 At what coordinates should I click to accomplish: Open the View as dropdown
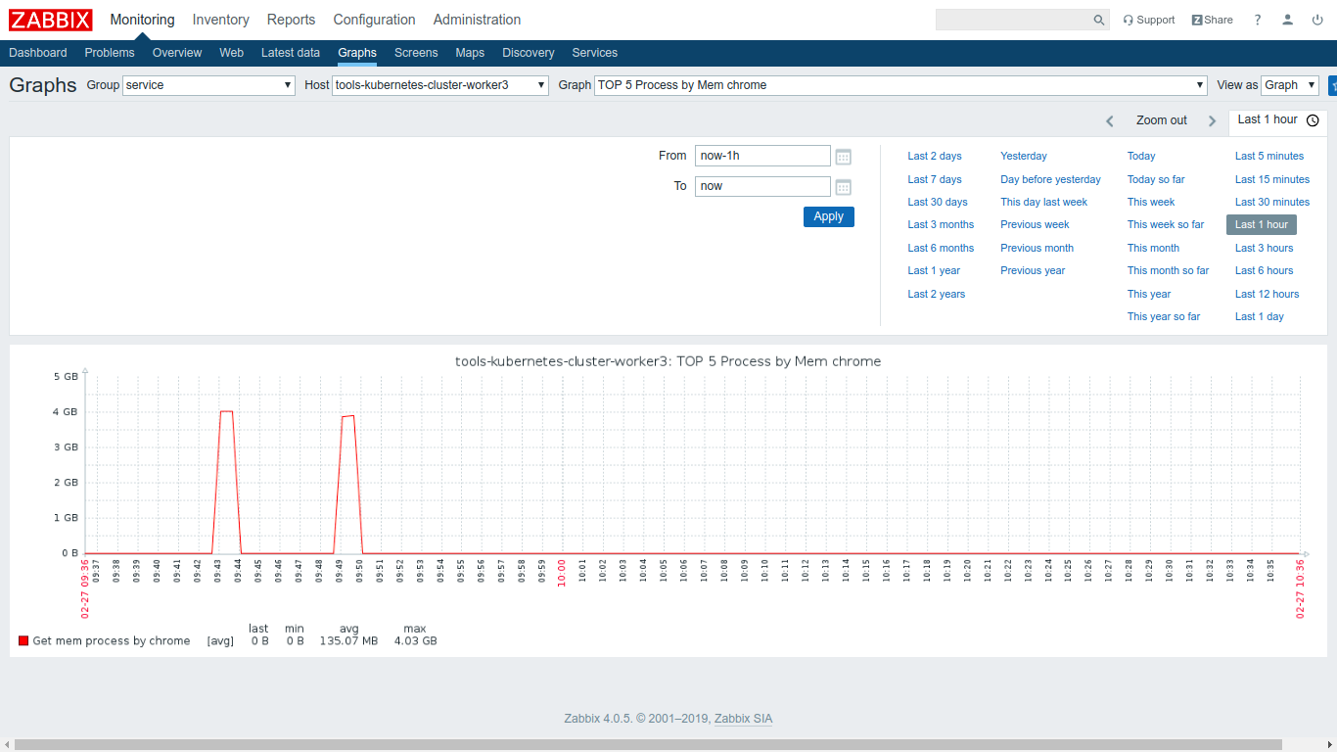[1289, 85]
